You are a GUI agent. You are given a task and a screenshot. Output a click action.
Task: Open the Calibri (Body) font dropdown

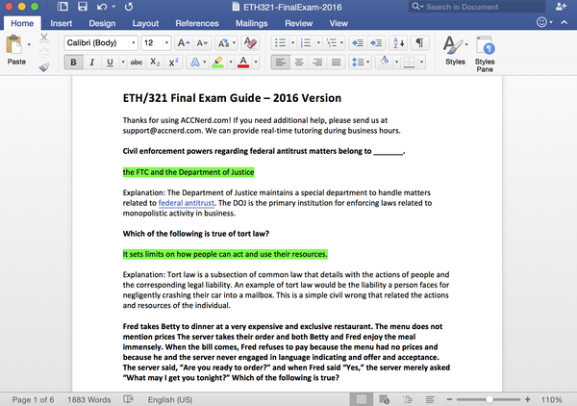[x=100, y=43]
